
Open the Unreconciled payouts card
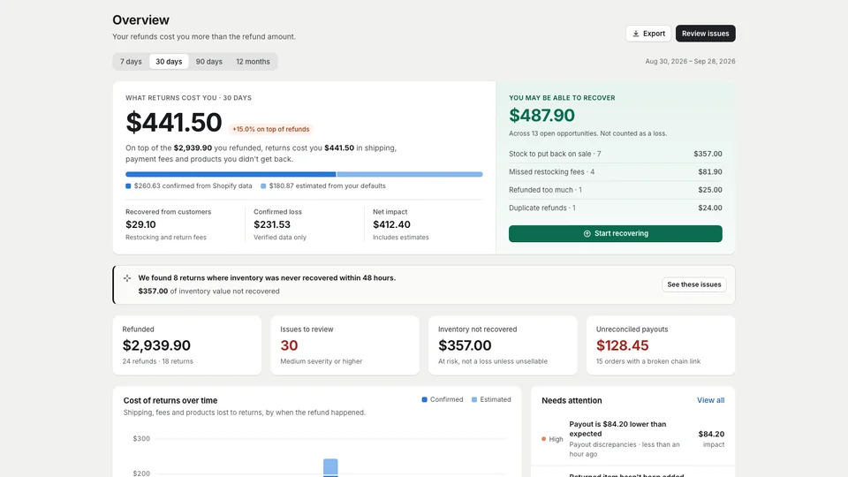click(661, 345)
